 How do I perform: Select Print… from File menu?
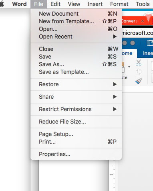tap(76, 142)
